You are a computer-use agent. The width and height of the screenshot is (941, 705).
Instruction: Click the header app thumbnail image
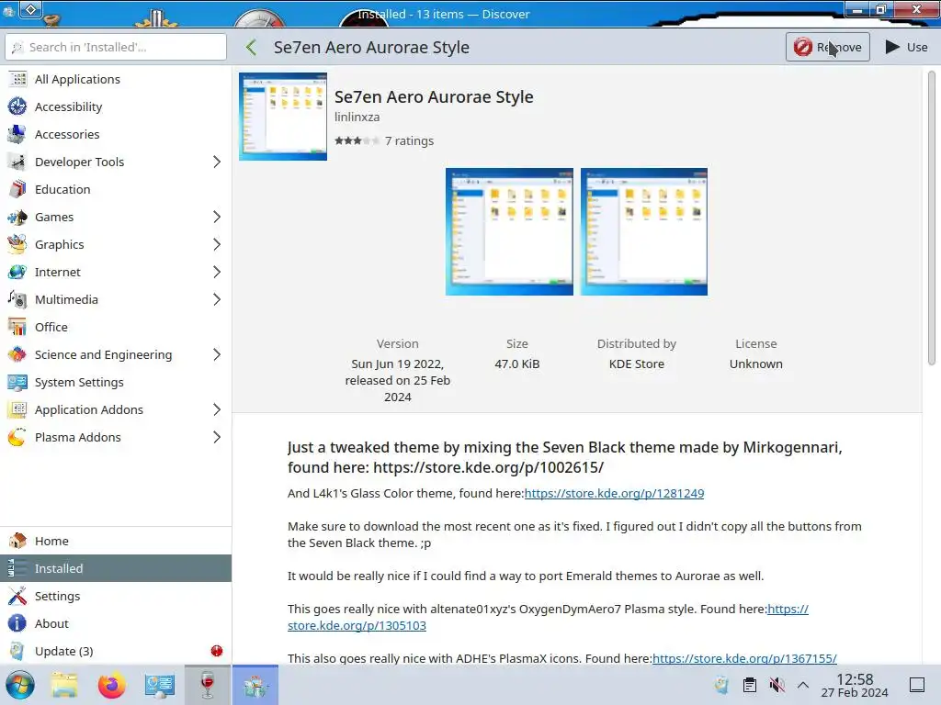283,117
